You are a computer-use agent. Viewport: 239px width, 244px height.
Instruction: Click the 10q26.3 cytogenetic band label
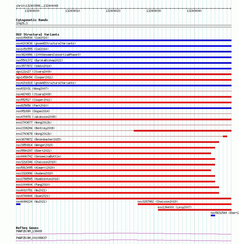click(x=22, y=23)
